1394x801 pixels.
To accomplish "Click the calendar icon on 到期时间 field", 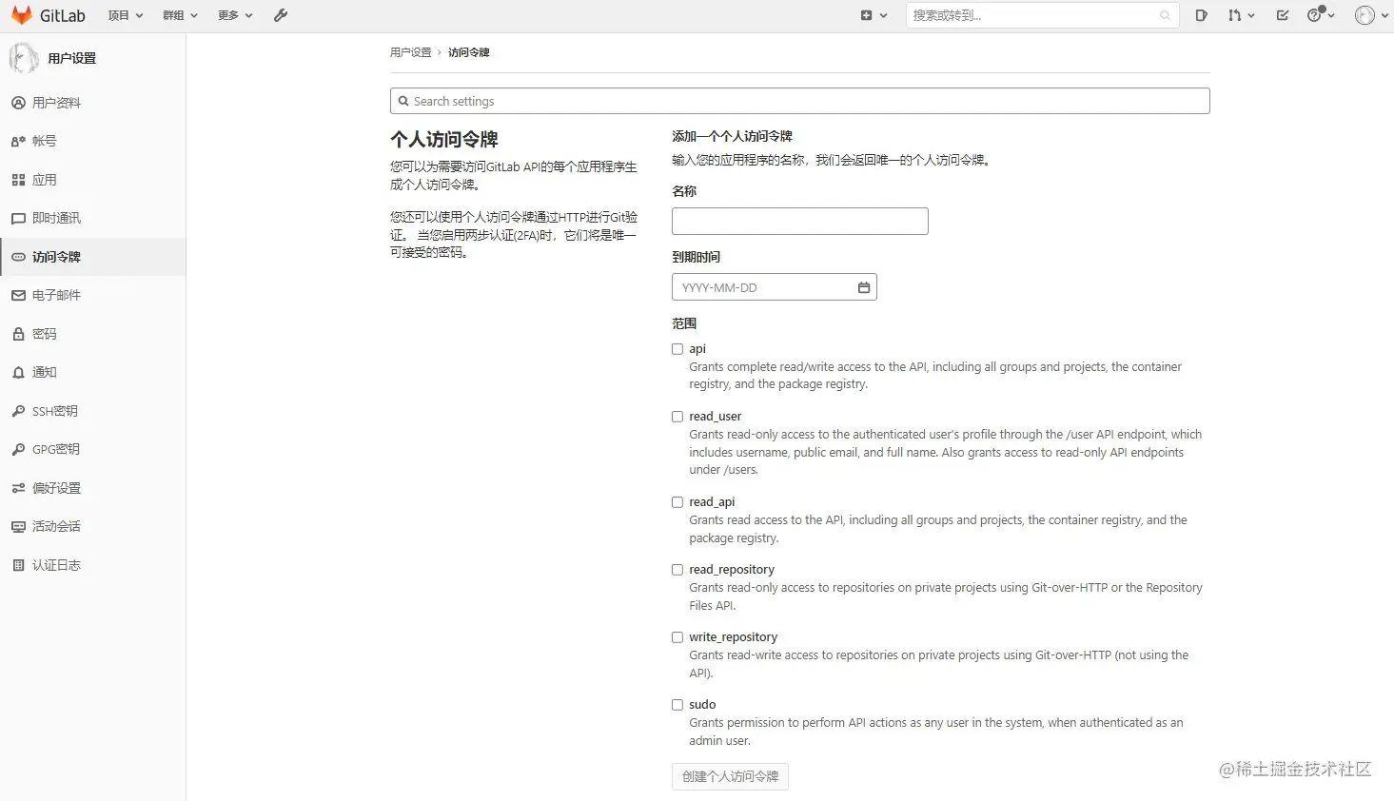I will 864,286.
